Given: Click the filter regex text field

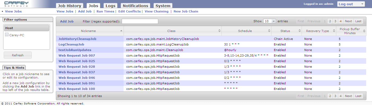Looking at the screenshot, I should tap(140, 21).
